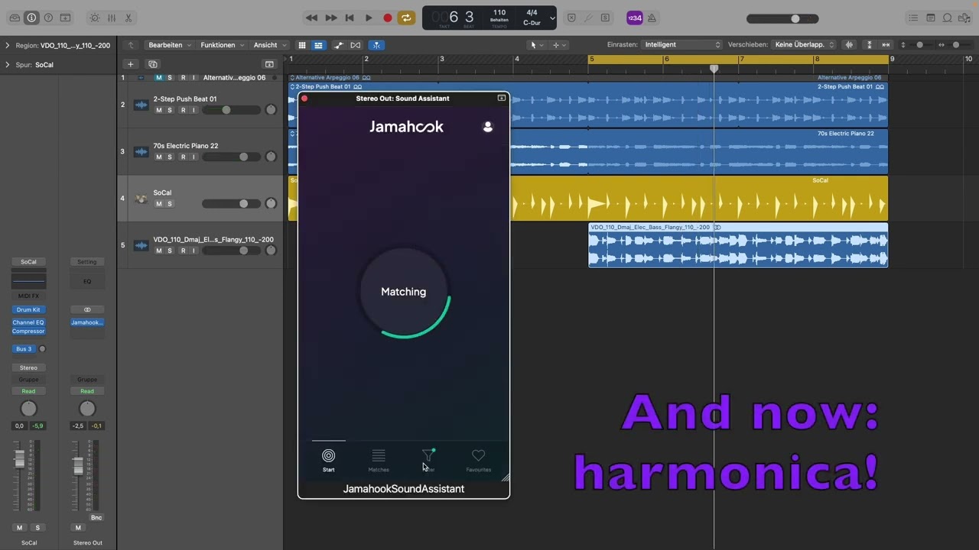Screen dimensions: 979x550
Task: Open the Ansicht menu
Action: coord(270,45)
